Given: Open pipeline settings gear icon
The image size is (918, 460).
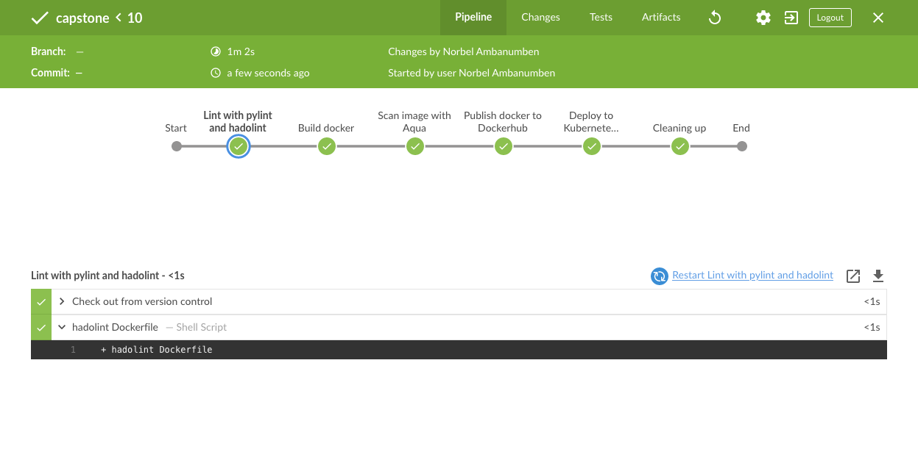Looking at the screenshot, I should 763,18.
